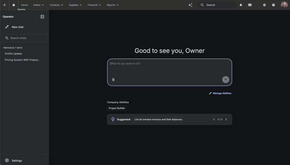This screenshot has height=165, width=290.
Task: Click the plus create-new icon
Action: [x=4, y=5]
